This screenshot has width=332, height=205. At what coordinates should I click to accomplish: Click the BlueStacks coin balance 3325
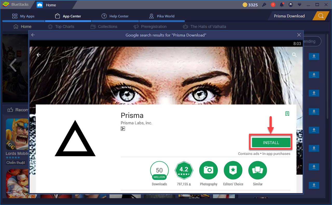click(x=250, y=5)
